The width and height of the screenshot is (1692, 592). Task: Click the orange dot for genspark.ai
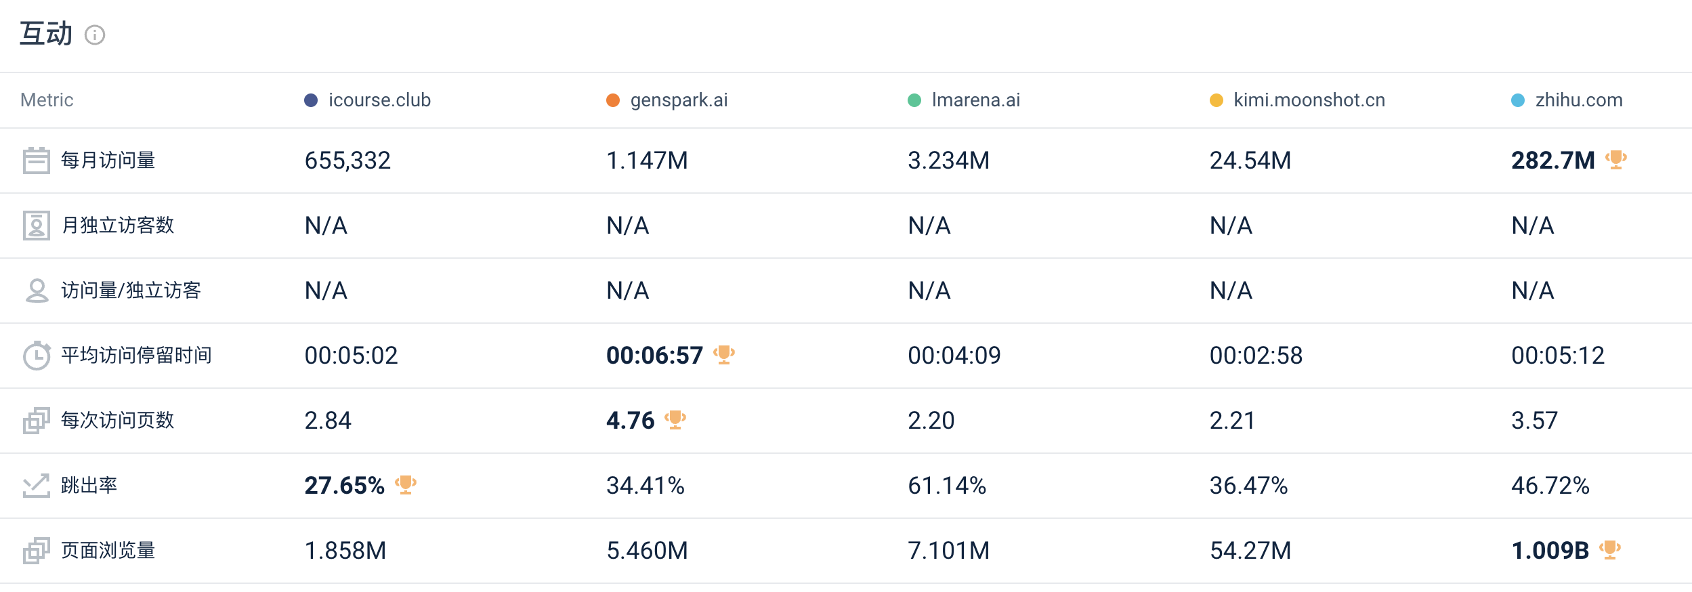click(613, 100)
